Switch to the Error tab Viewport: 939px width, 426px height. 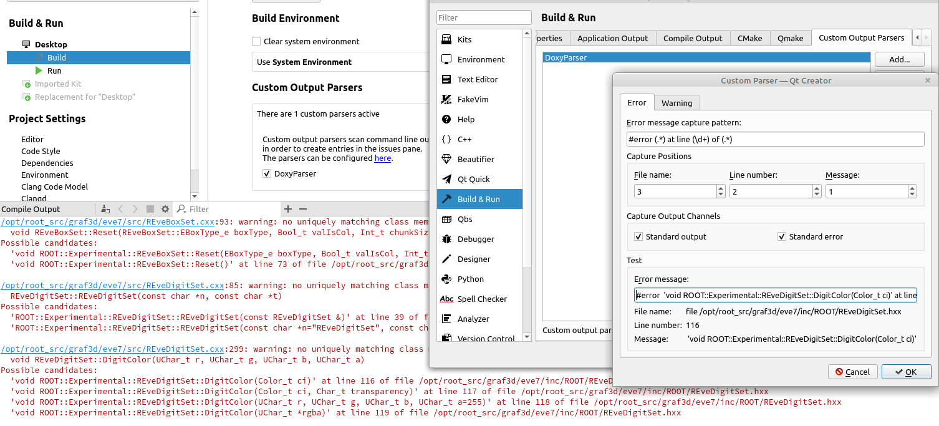637,102
